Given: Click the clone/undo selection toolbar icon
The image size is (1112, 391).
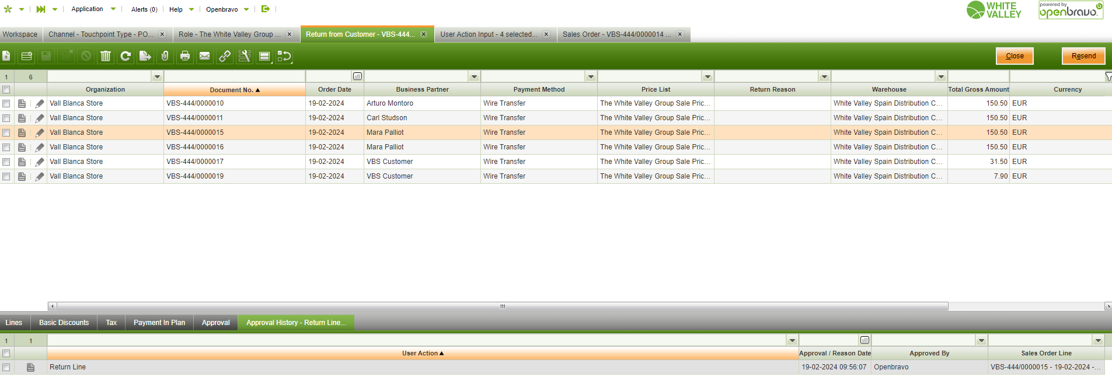Looking at the screenshot, I should point(284,56).
